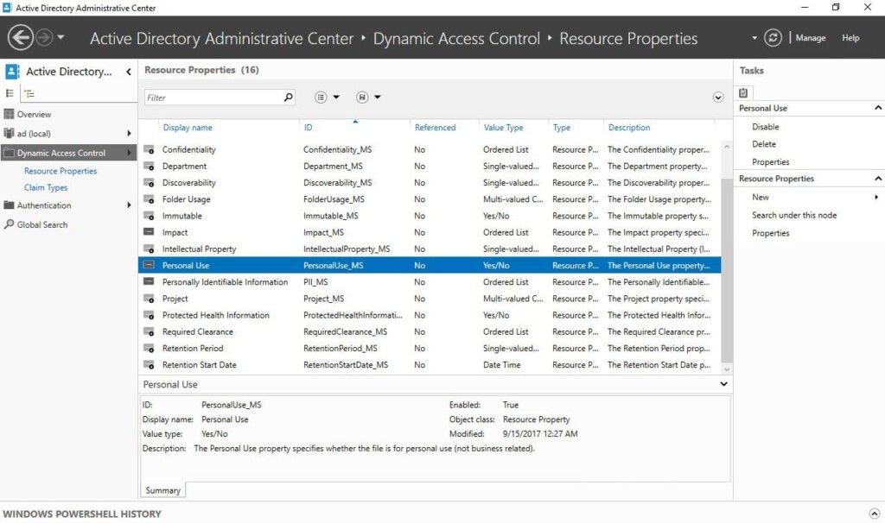Image resolution: width=885 pixels, height=523 pixels.
Task: Select the Confidentiality row icon
Action: [149, 149]
